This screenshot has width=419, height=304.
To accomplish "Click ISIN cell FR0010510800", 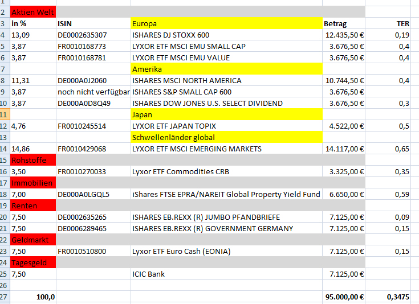I will point(93,252).
